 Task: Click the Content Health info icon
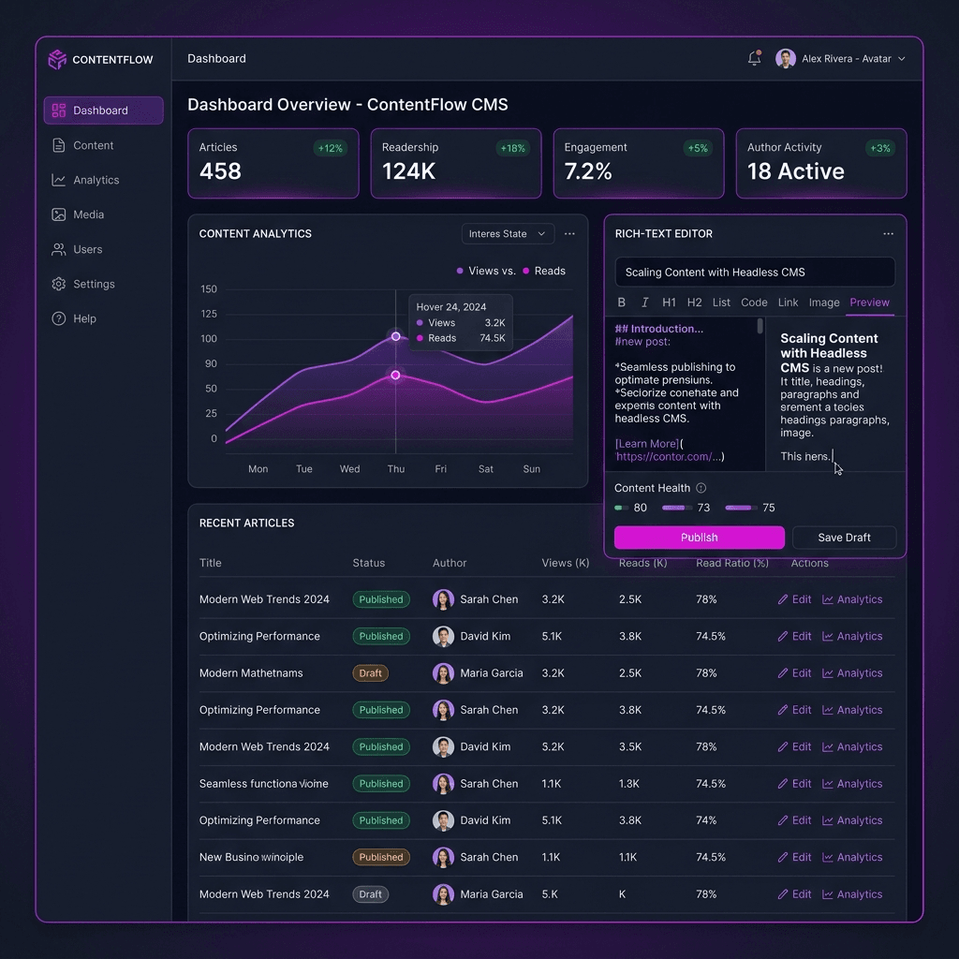(x=701, y=488)
